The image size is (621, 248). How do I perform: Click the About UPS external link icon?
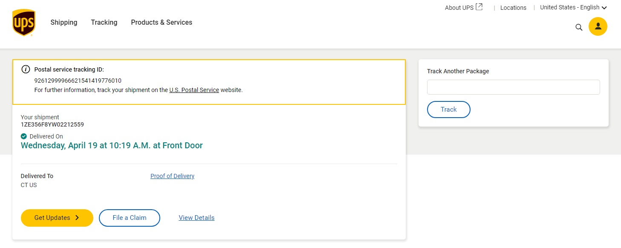479,7
